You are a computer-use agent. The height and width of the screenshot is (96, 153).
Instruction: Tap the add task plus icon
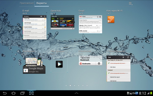tap(123, 57)
